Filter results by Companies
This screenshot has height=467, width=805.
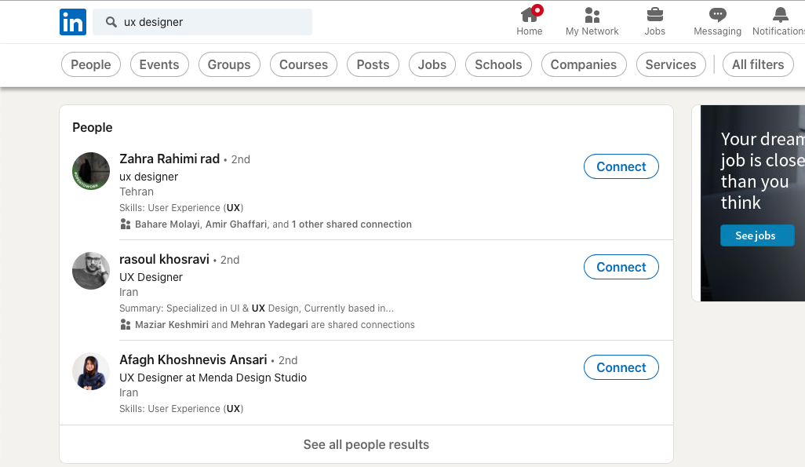pos(584,64)
